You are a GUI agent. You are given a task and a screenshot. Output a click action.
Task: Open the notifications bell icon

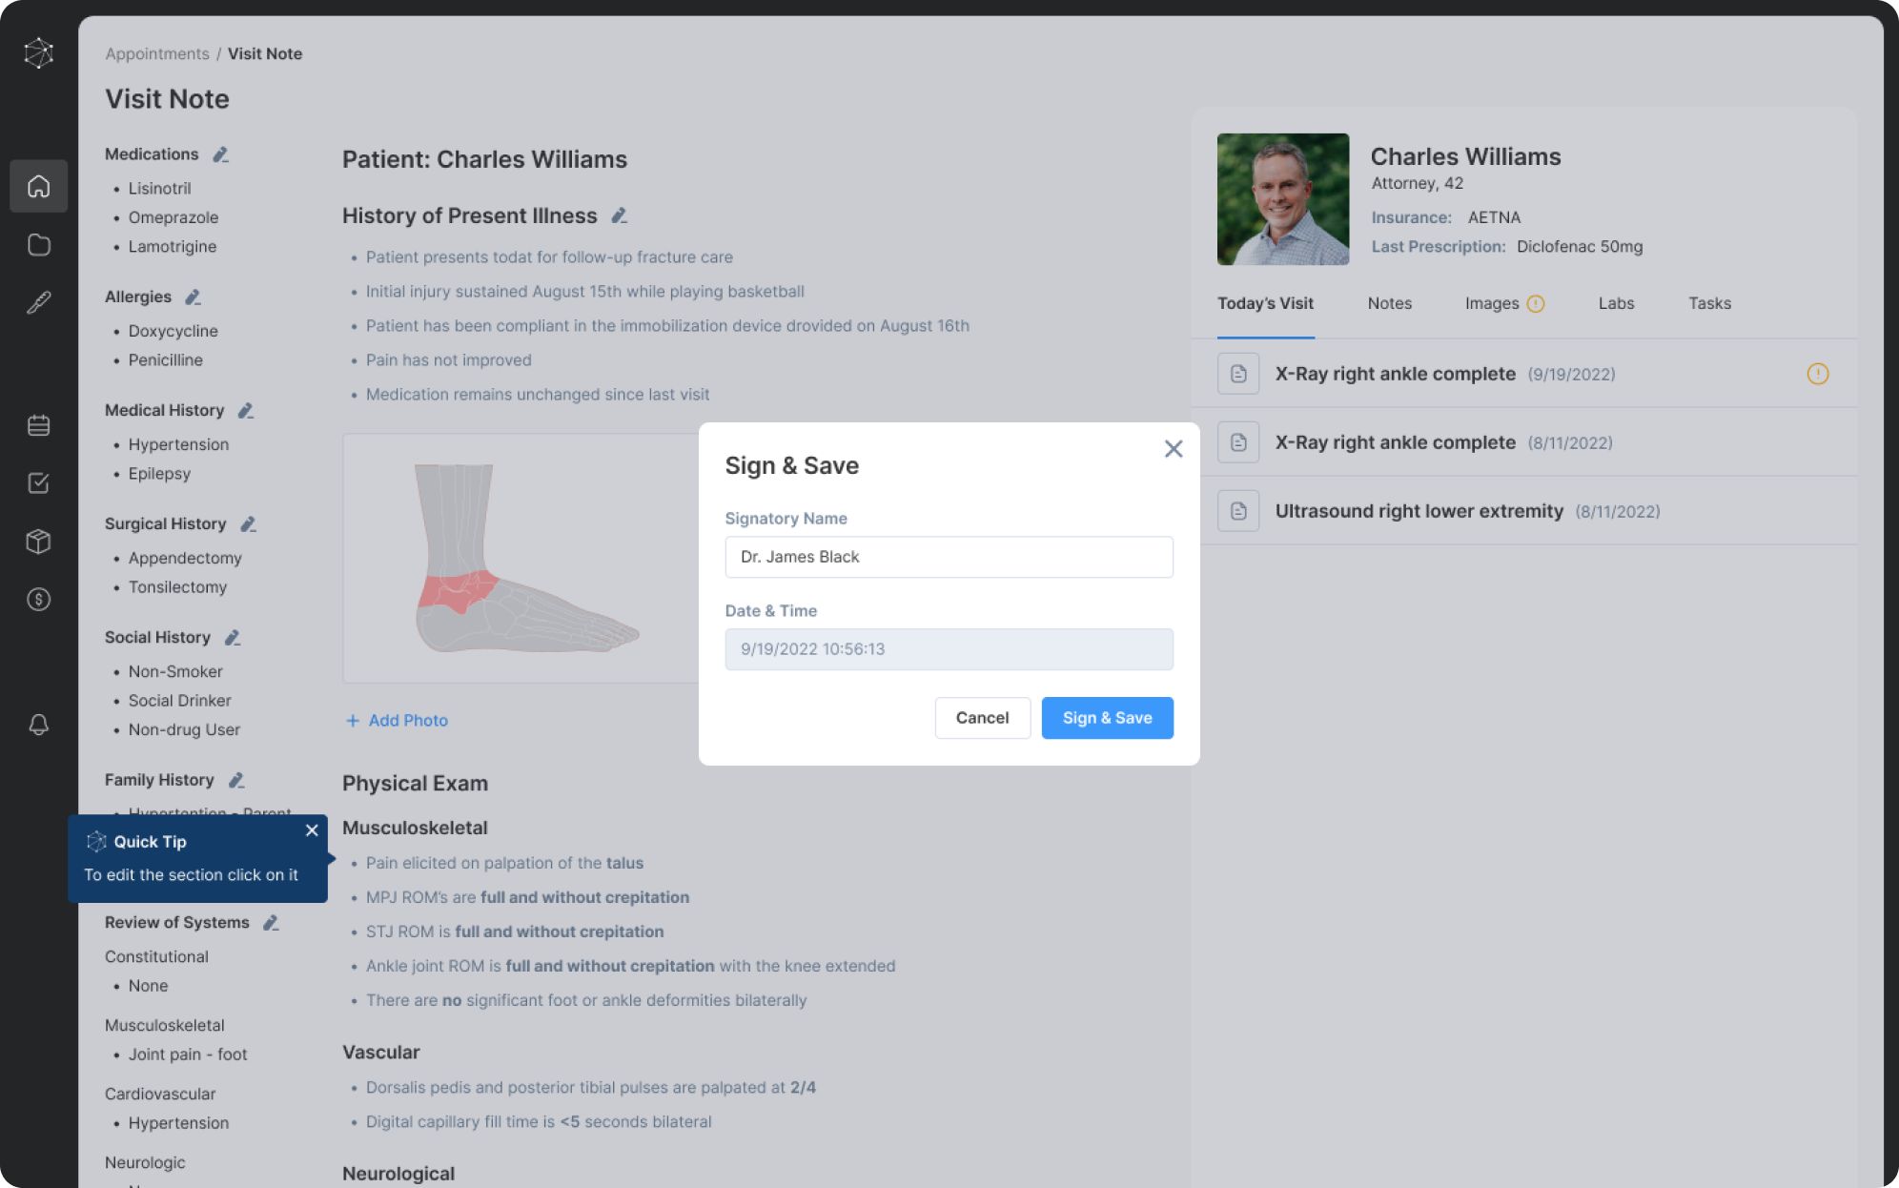[38, 726]
